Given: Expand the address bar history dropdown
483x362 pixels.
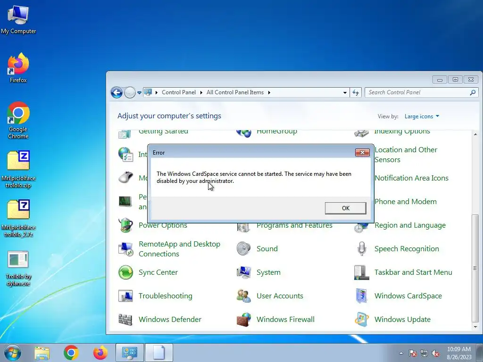Looking at the screenshot, I should point(345,92).
